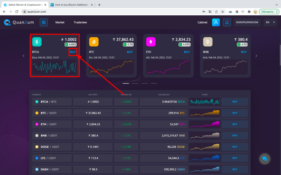Click the user profile icon
This screenshot has width=281, height=175.
[216, 22]
